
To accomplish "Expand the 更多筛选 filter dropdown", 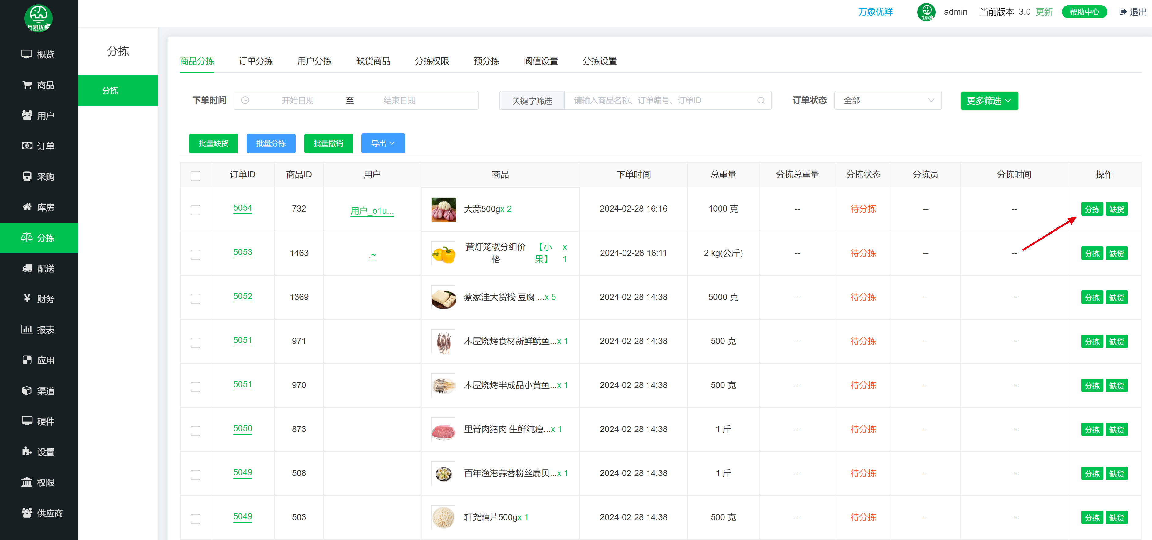I will 989,101.
